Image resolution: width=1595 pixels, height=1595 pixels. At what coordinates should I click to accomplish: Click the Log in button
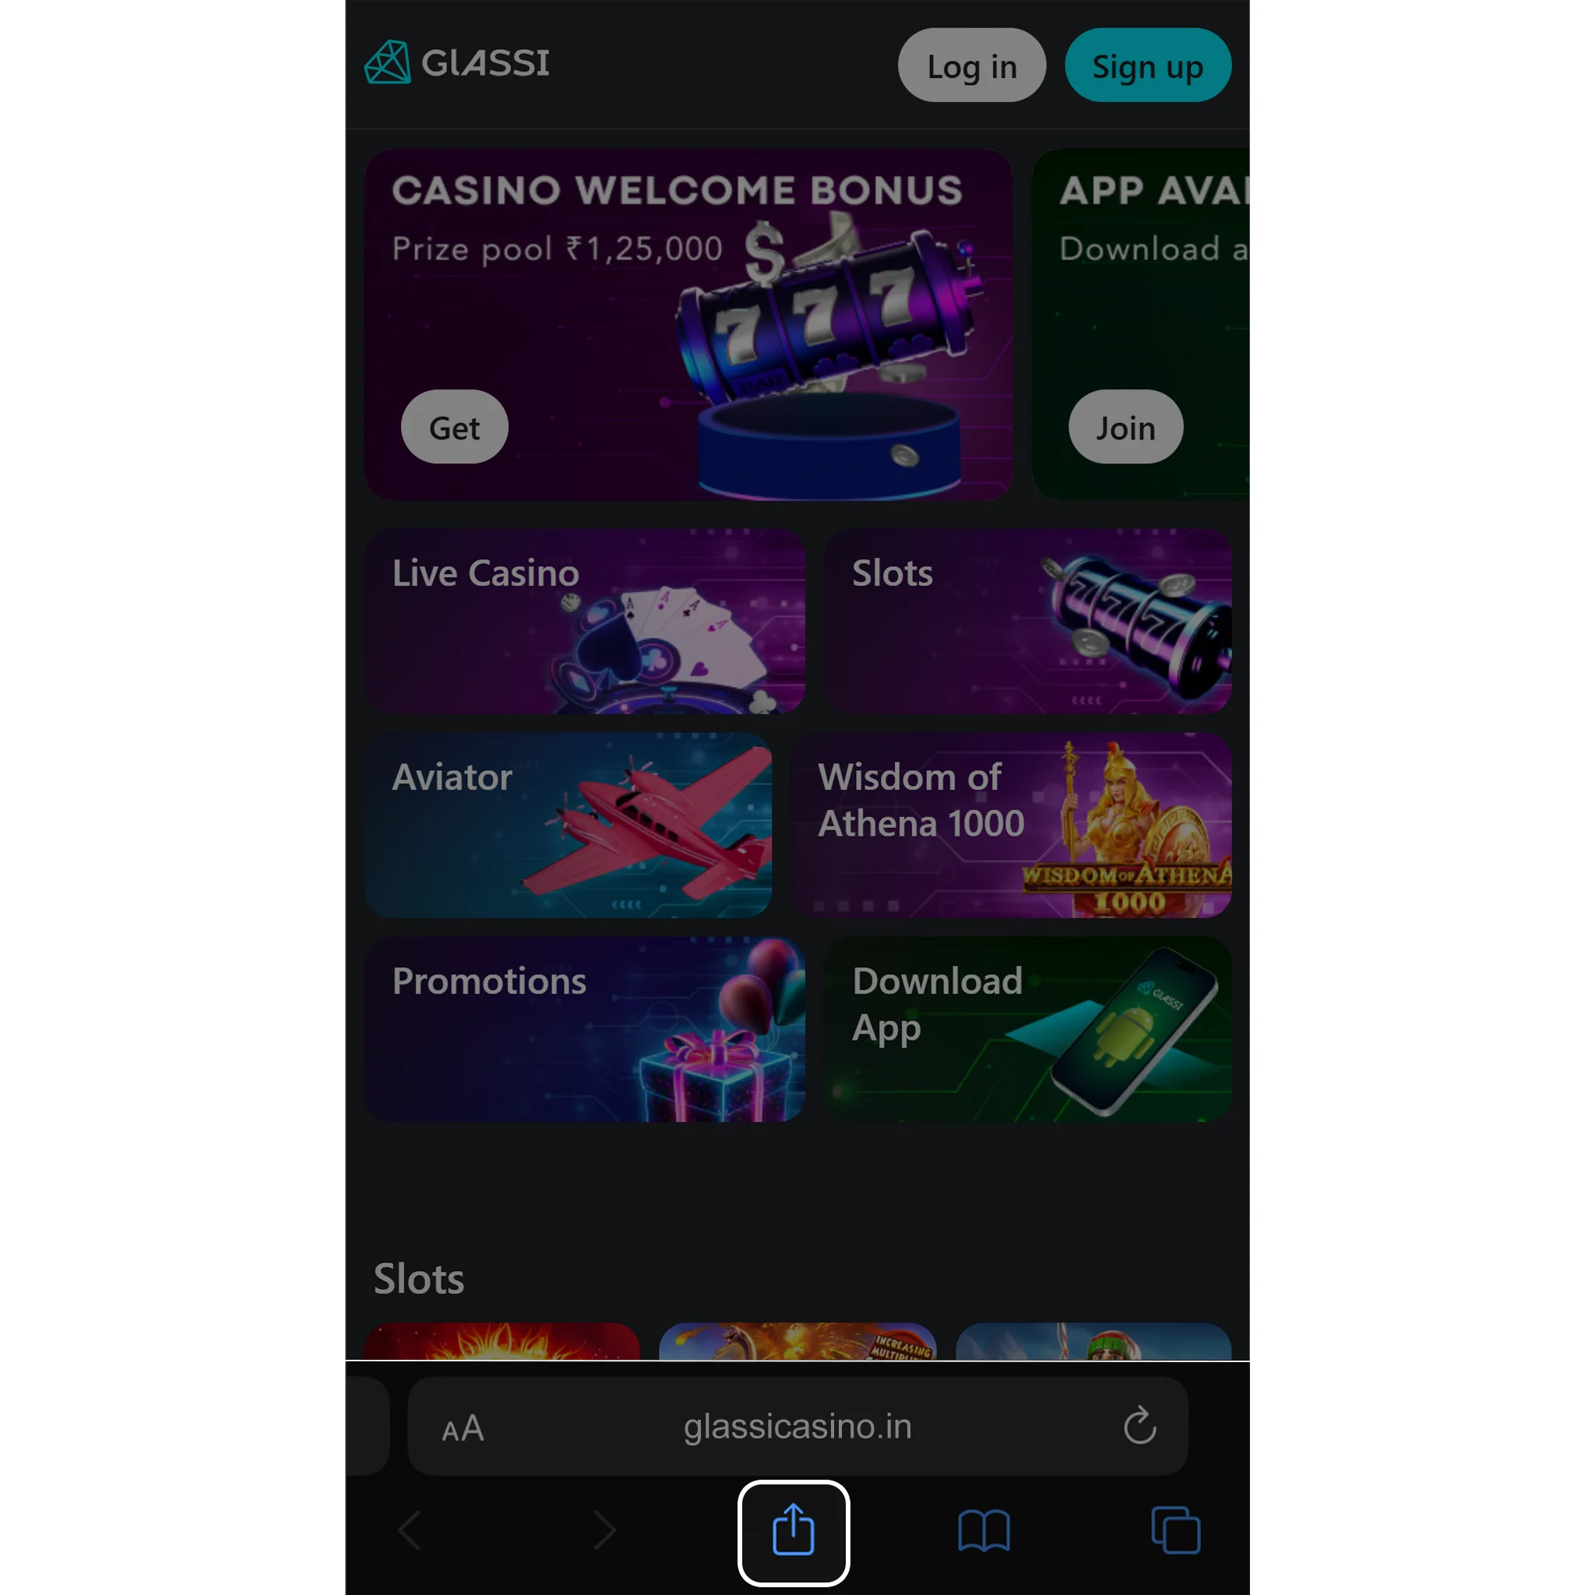(971, 65)
